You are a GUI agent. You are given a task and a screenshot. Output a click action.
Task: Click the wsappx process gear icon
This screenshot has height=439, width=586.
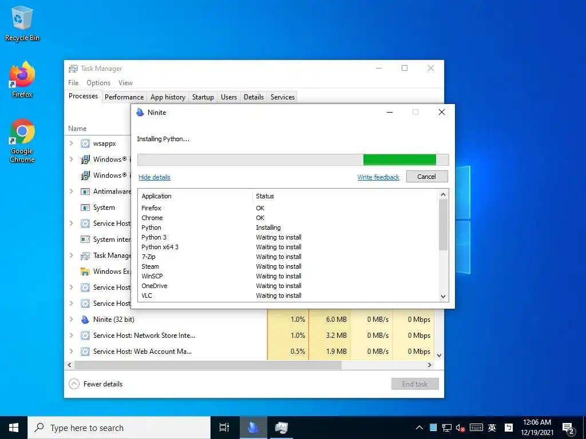tap(85, 143)
